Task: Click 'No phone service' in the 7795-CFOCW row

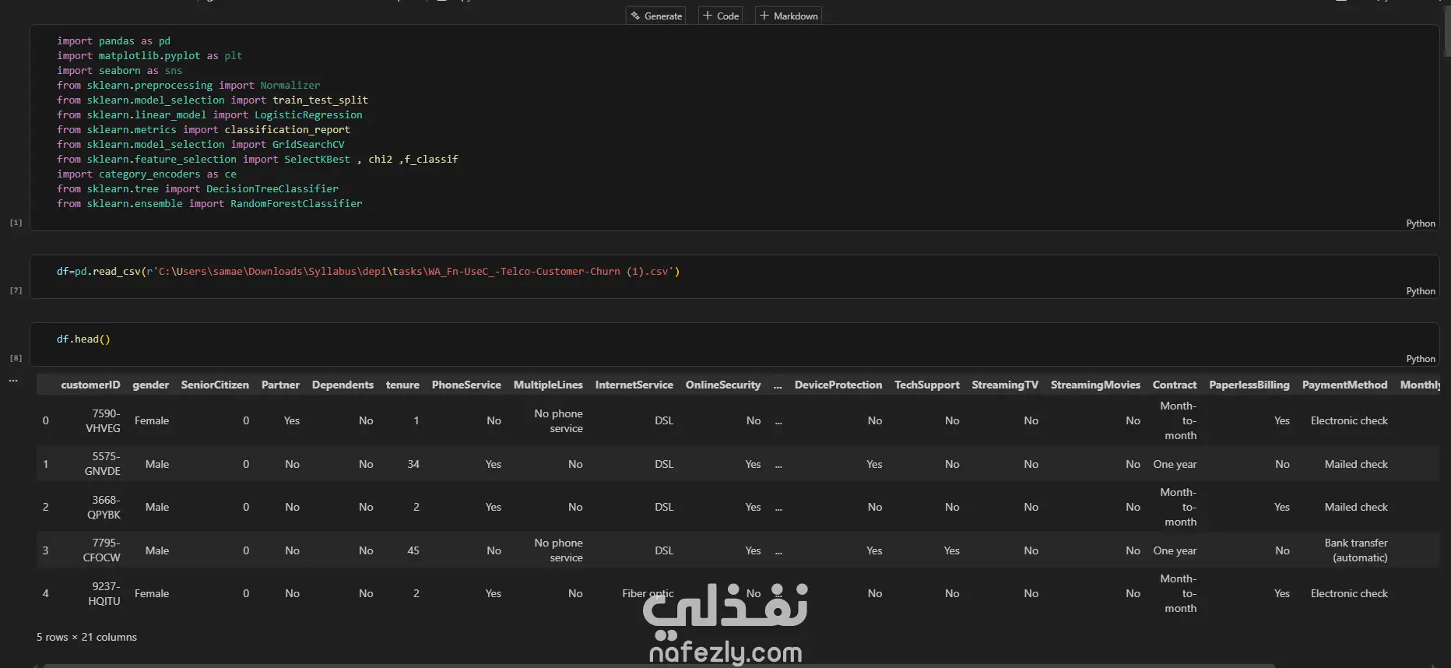Action: point(558,550)
